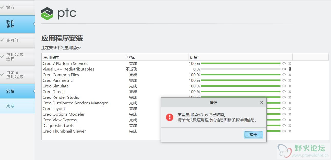
Task: Click cancel icon for Creo Direct
Action: tap(290, 92)
